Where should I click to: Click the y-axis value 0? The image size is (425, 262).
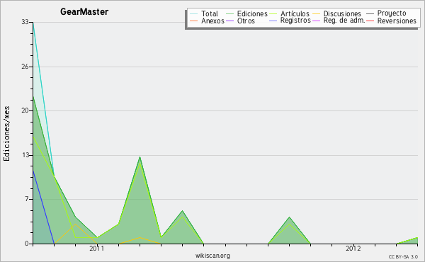coord(27,244)
